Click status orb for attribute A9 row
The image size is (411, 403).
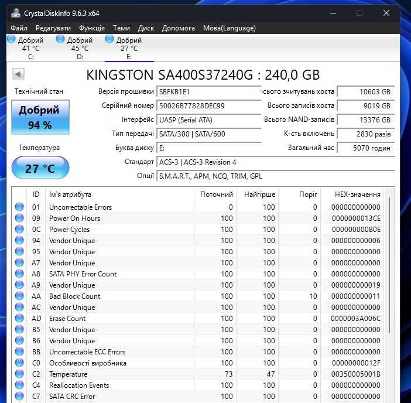click(19, 285)
